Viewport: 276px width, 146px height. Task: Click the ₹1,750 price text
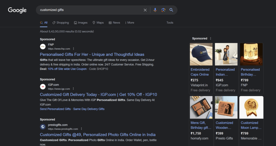[196, 134]
